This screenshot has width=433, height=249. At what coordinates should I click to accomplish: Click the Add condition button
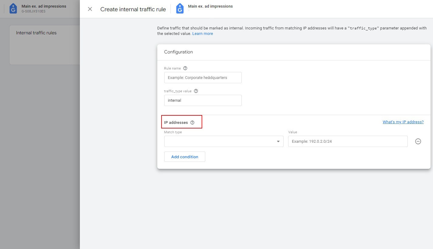click(184, 156)
